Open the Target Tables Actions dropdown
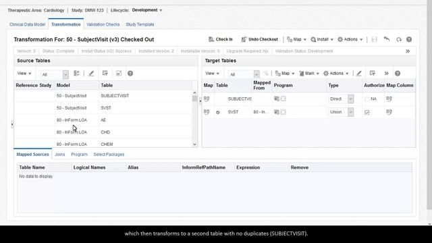 pos(336,74)
